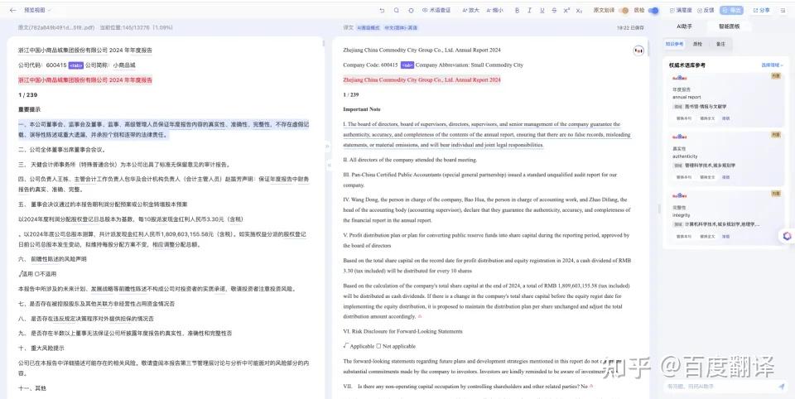Screen dimensions: 795x399
Task: Click 替换全文 on the annual report card
Action: click(x=707, y=118)
